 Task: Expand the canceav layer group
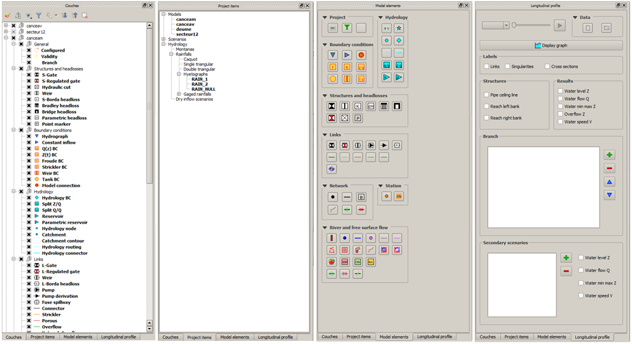point(6,26)
